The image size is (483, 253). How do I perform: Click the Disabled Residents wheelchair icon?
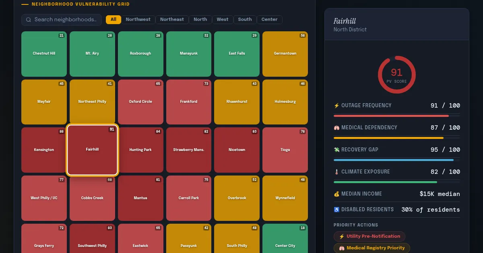pos(336,210)
